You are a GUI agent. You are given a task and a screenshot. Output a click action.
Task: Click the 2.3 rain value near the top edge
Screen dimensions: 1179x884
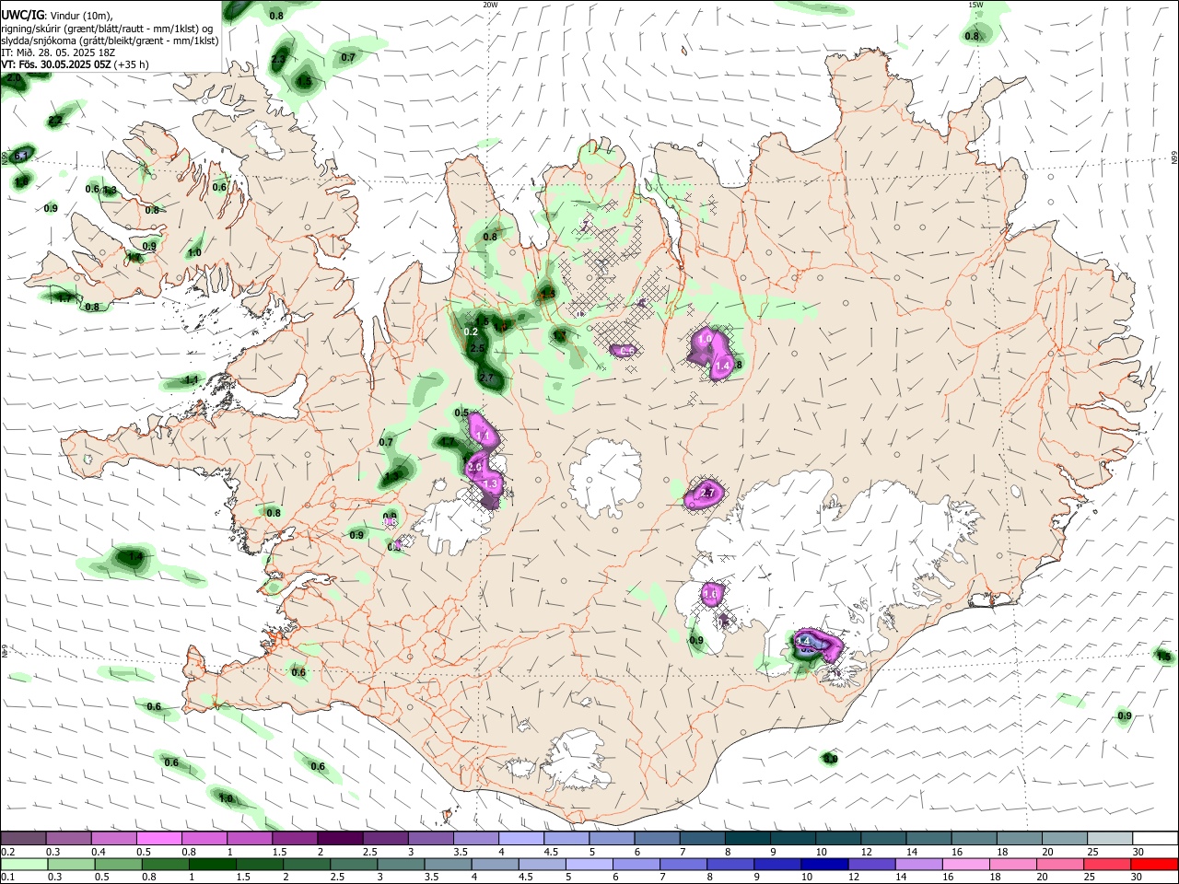coord(278,59)
